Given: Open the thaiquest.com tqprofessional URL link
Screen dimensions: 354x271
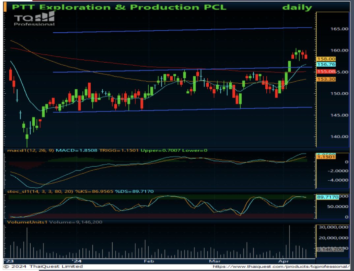Looking at the screenshot, I should (x=281, y=267).
